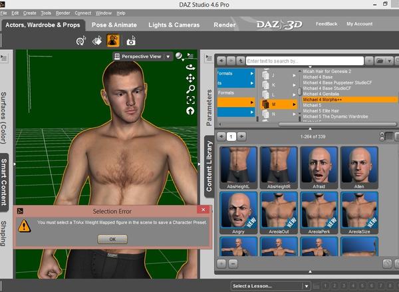
Task: Activate the orange highlighted figure tool
Action: click(113, 41)
